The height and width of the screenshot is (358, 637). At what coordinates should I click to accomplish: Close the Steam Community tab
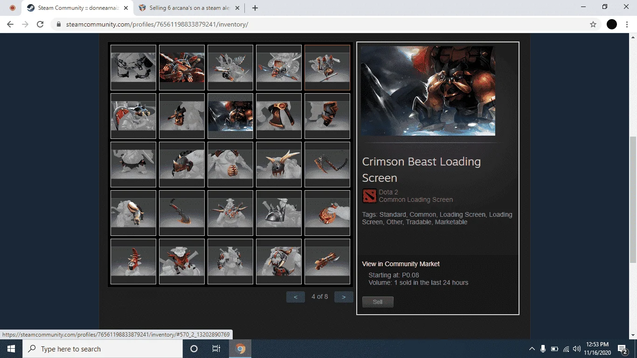125,8
